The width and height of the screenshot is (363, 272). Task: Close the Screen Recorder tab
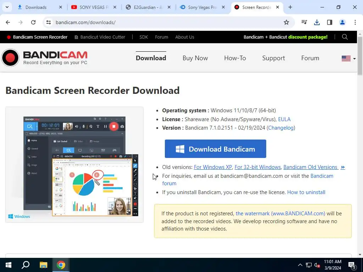[277, 7]
